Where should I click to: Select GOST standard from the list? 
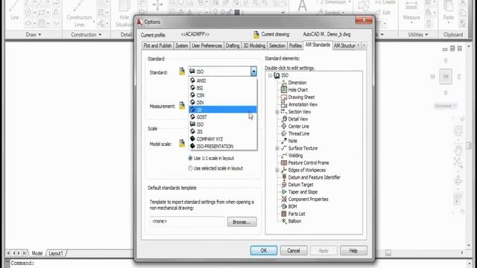tap(222, 117)
